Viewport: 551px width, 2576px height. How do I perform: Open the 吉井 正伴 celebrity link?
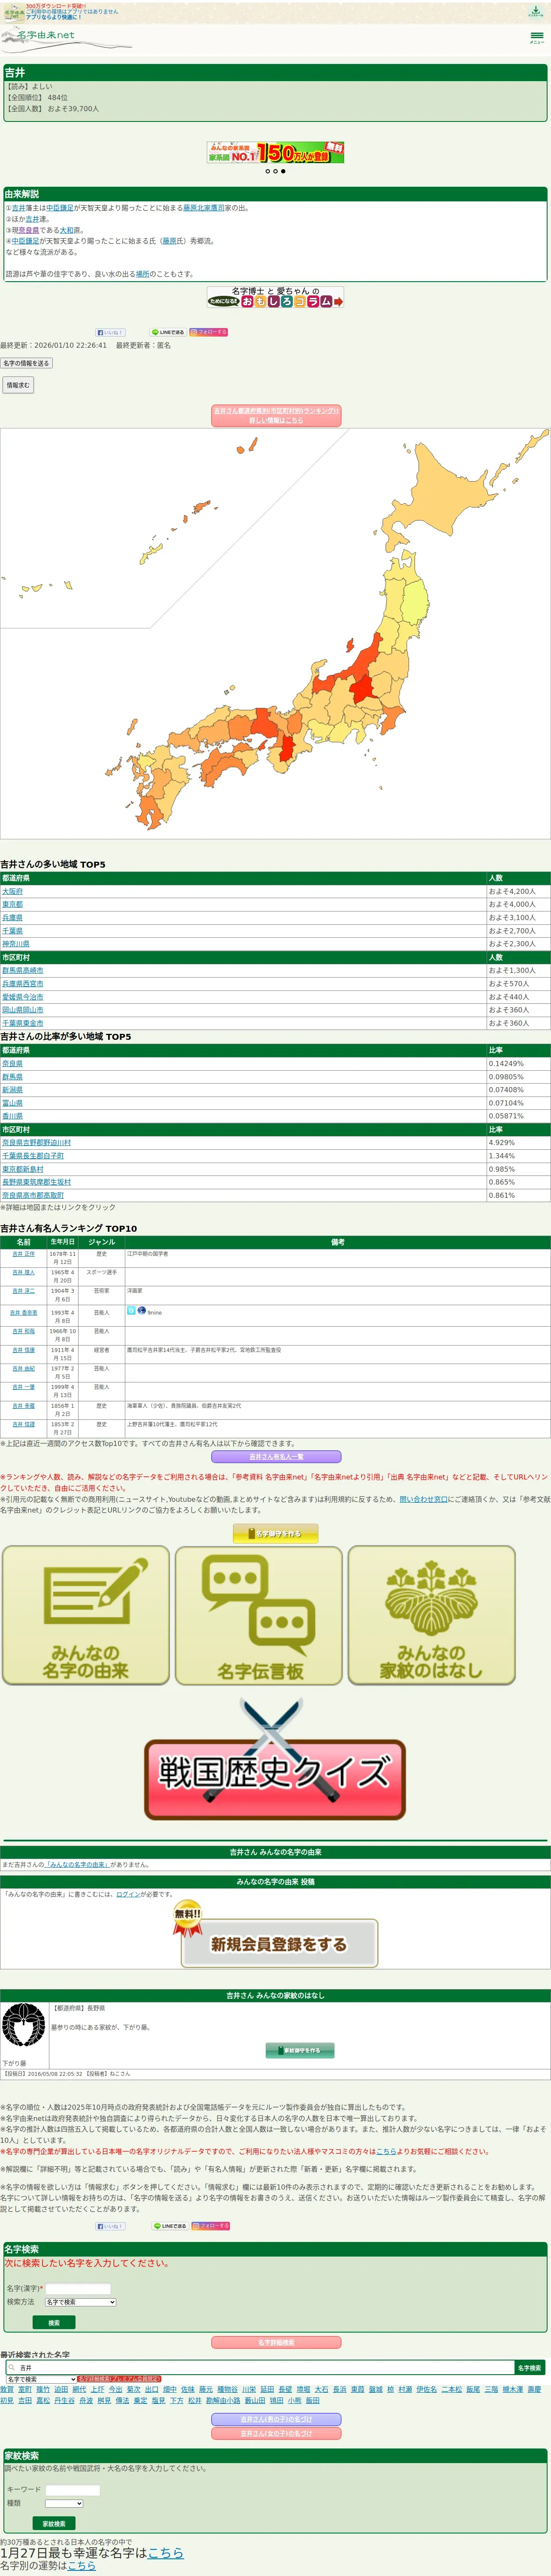pyautogui.click(x=23, y=1254)
